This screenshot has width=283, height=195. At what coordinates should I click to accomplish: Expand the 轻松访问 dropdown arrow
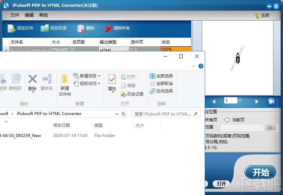click(x=99, y=84)
